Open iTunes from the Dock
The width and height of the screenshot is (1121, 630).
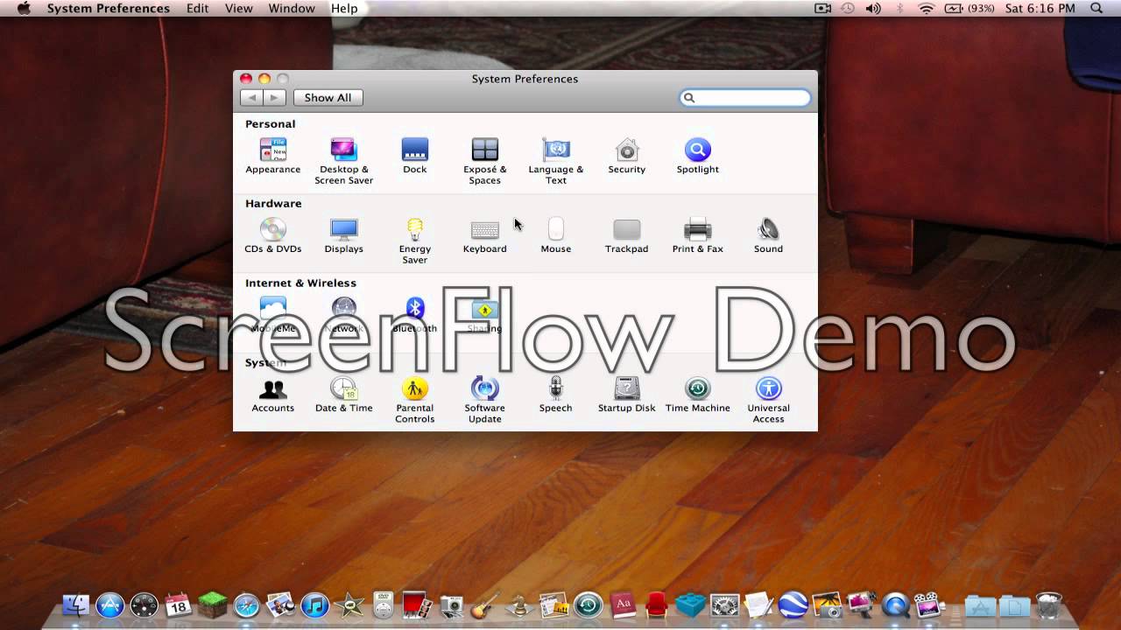click(314, 605)
